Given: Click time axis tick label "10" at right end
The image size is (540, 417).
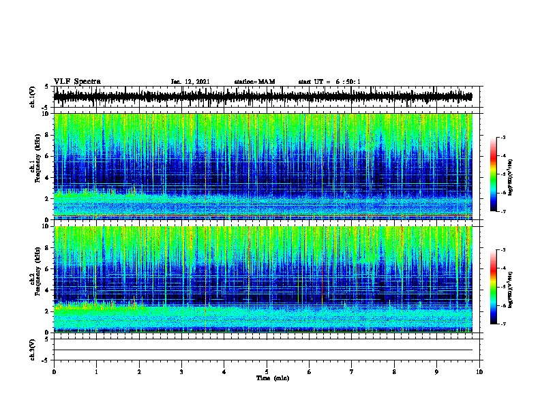Looking at the screenshot, I should pos(479,372).
